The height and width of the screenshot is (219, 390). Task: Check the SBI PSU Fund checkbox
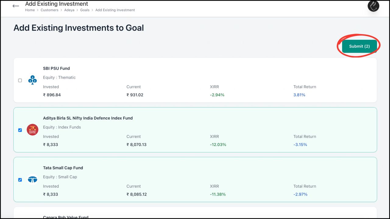(20, 80)
